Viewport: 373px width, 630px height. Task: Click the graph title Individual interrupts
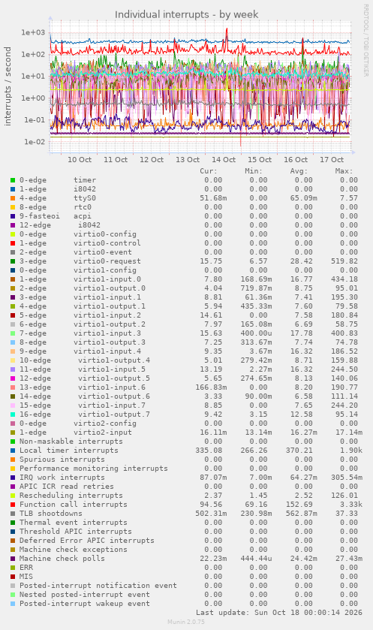pos(186,14)
